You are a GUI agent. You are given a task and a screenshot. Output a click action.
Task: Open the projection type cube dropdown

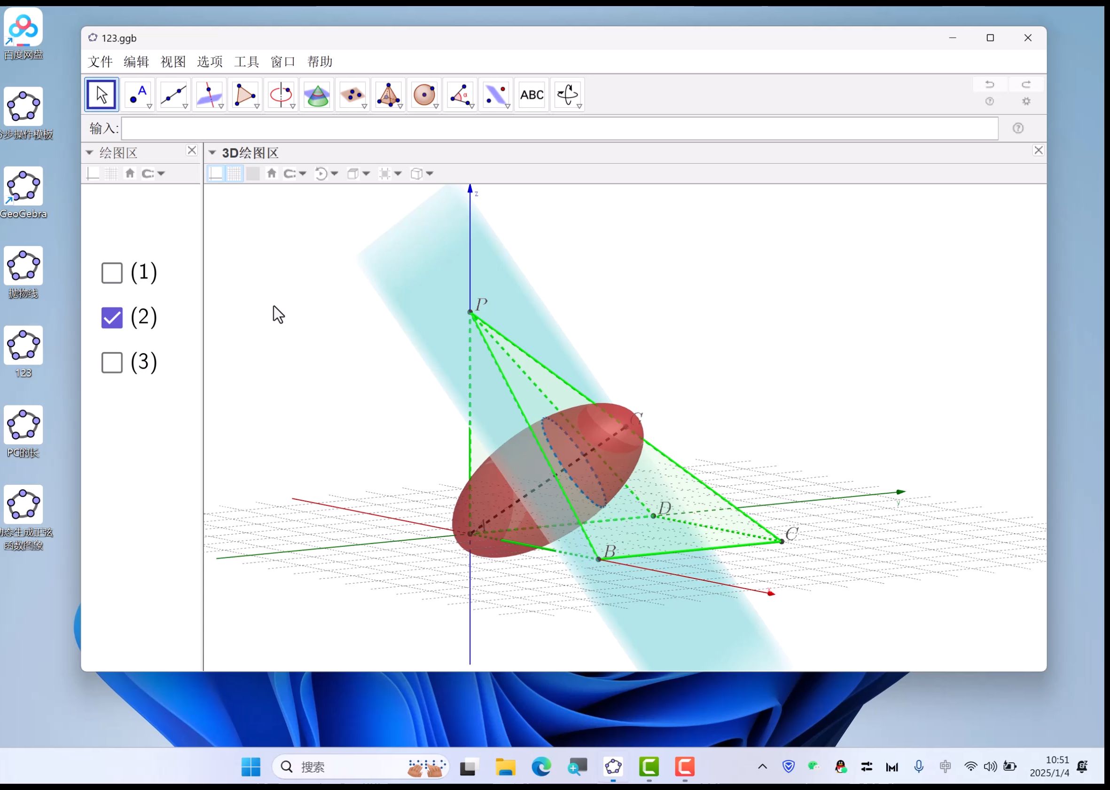click(430, 174)
